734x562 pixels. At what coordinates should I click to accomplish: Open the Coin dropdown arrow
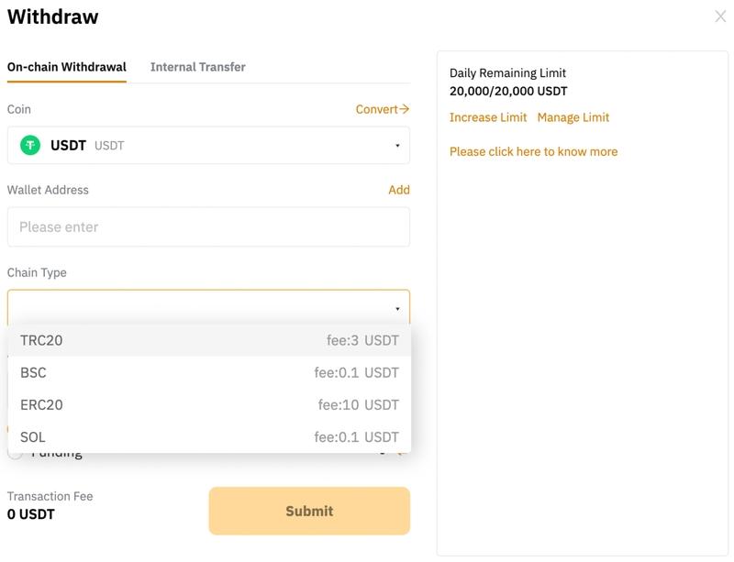pos(397,146)
